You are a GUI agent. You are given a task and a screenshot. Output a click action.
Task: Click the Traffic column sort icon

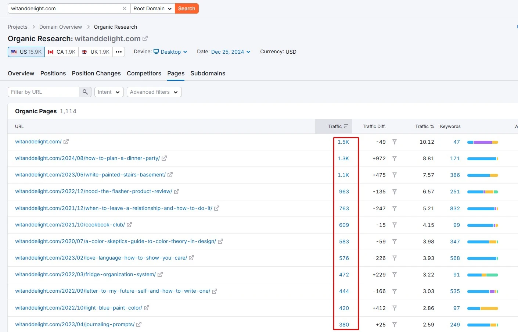click(x=346, y=126)
